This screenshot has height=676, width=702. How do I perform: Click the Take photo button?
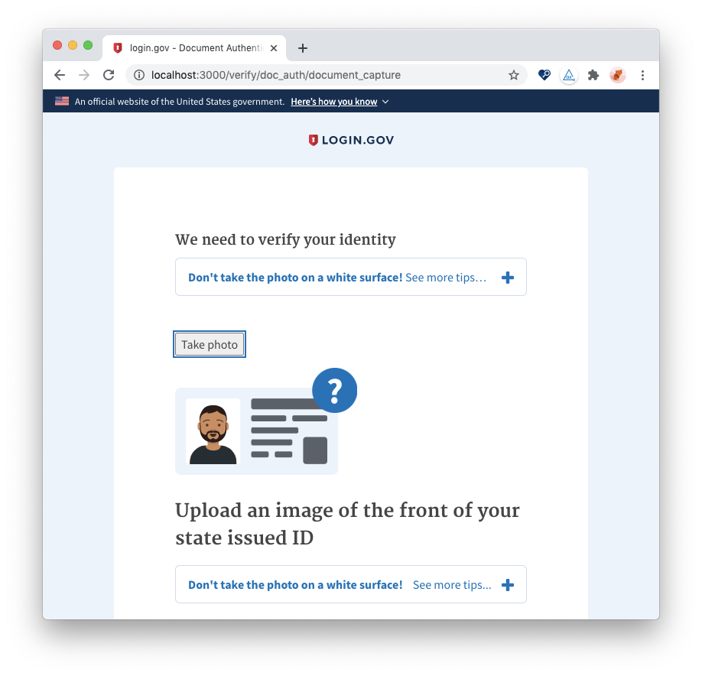tap(210, 344)
